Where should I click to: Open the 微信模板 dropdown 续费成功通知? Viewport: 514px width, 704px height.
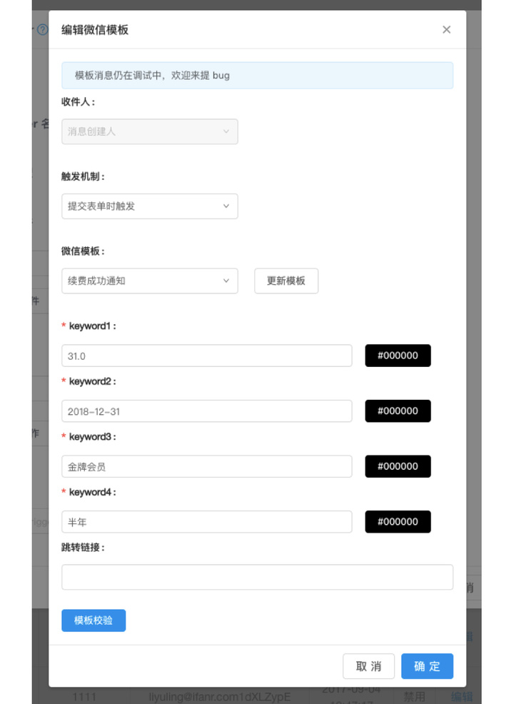[149, 281]
